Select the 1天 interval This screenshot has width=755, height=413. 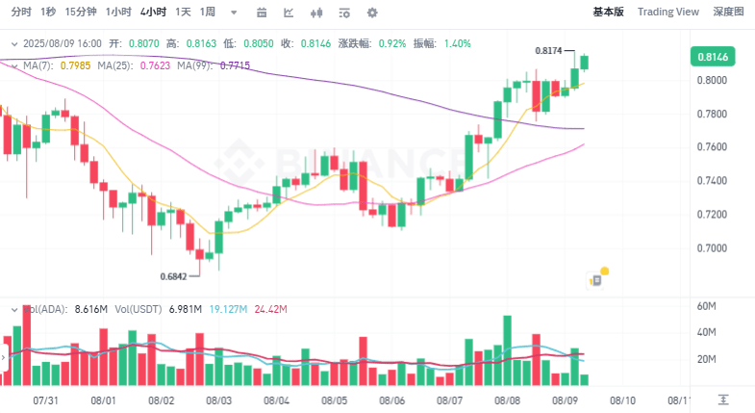[183, 13]
